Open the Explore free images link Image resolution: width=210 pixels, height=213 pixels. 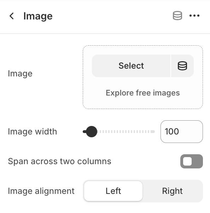point(143,93)
